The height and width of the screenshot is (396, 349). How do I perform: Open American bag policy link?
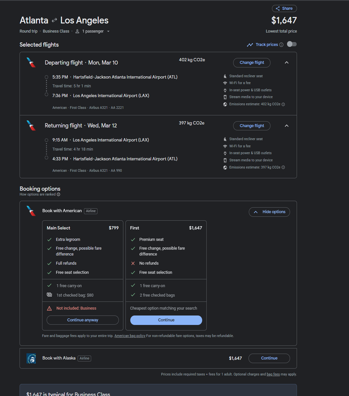coord(130,336)
